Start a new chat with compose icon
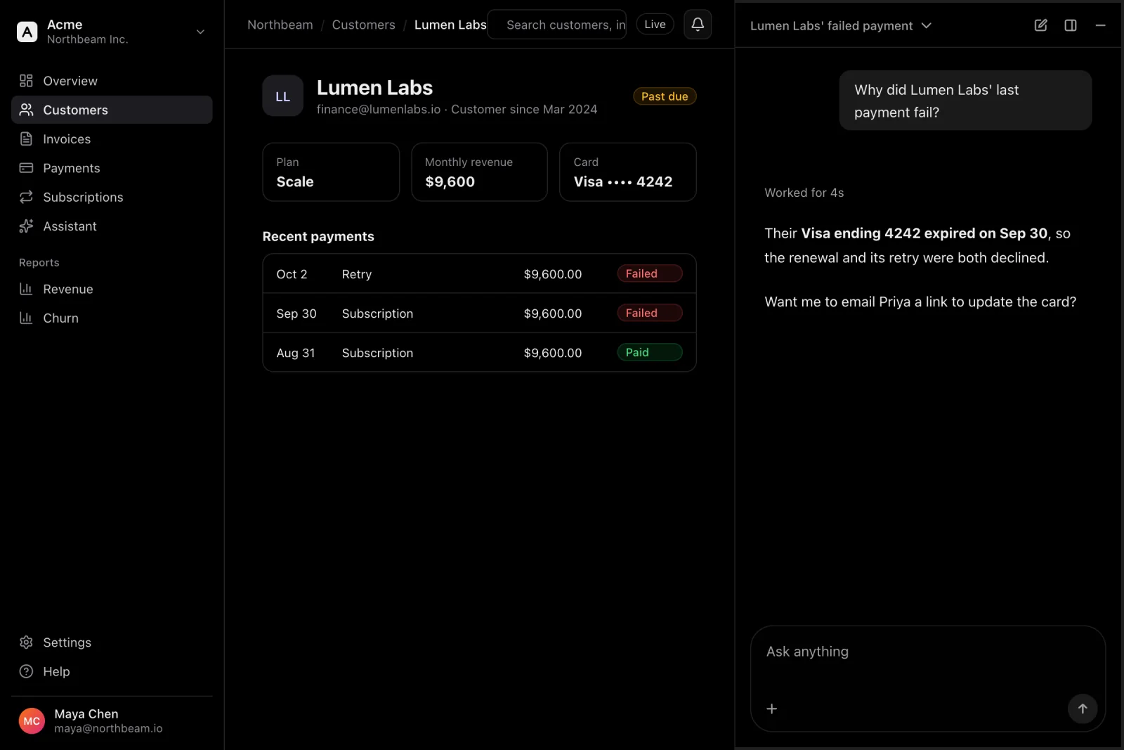 click(1041, 25)
